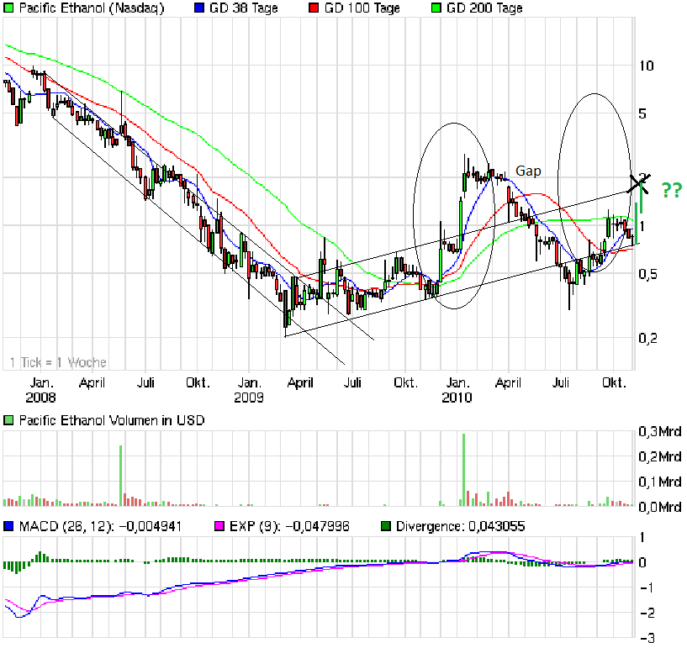The height and width of the screenshot is (648, 687).
Task: Click the '2008' year label
Action: (40, 398)
